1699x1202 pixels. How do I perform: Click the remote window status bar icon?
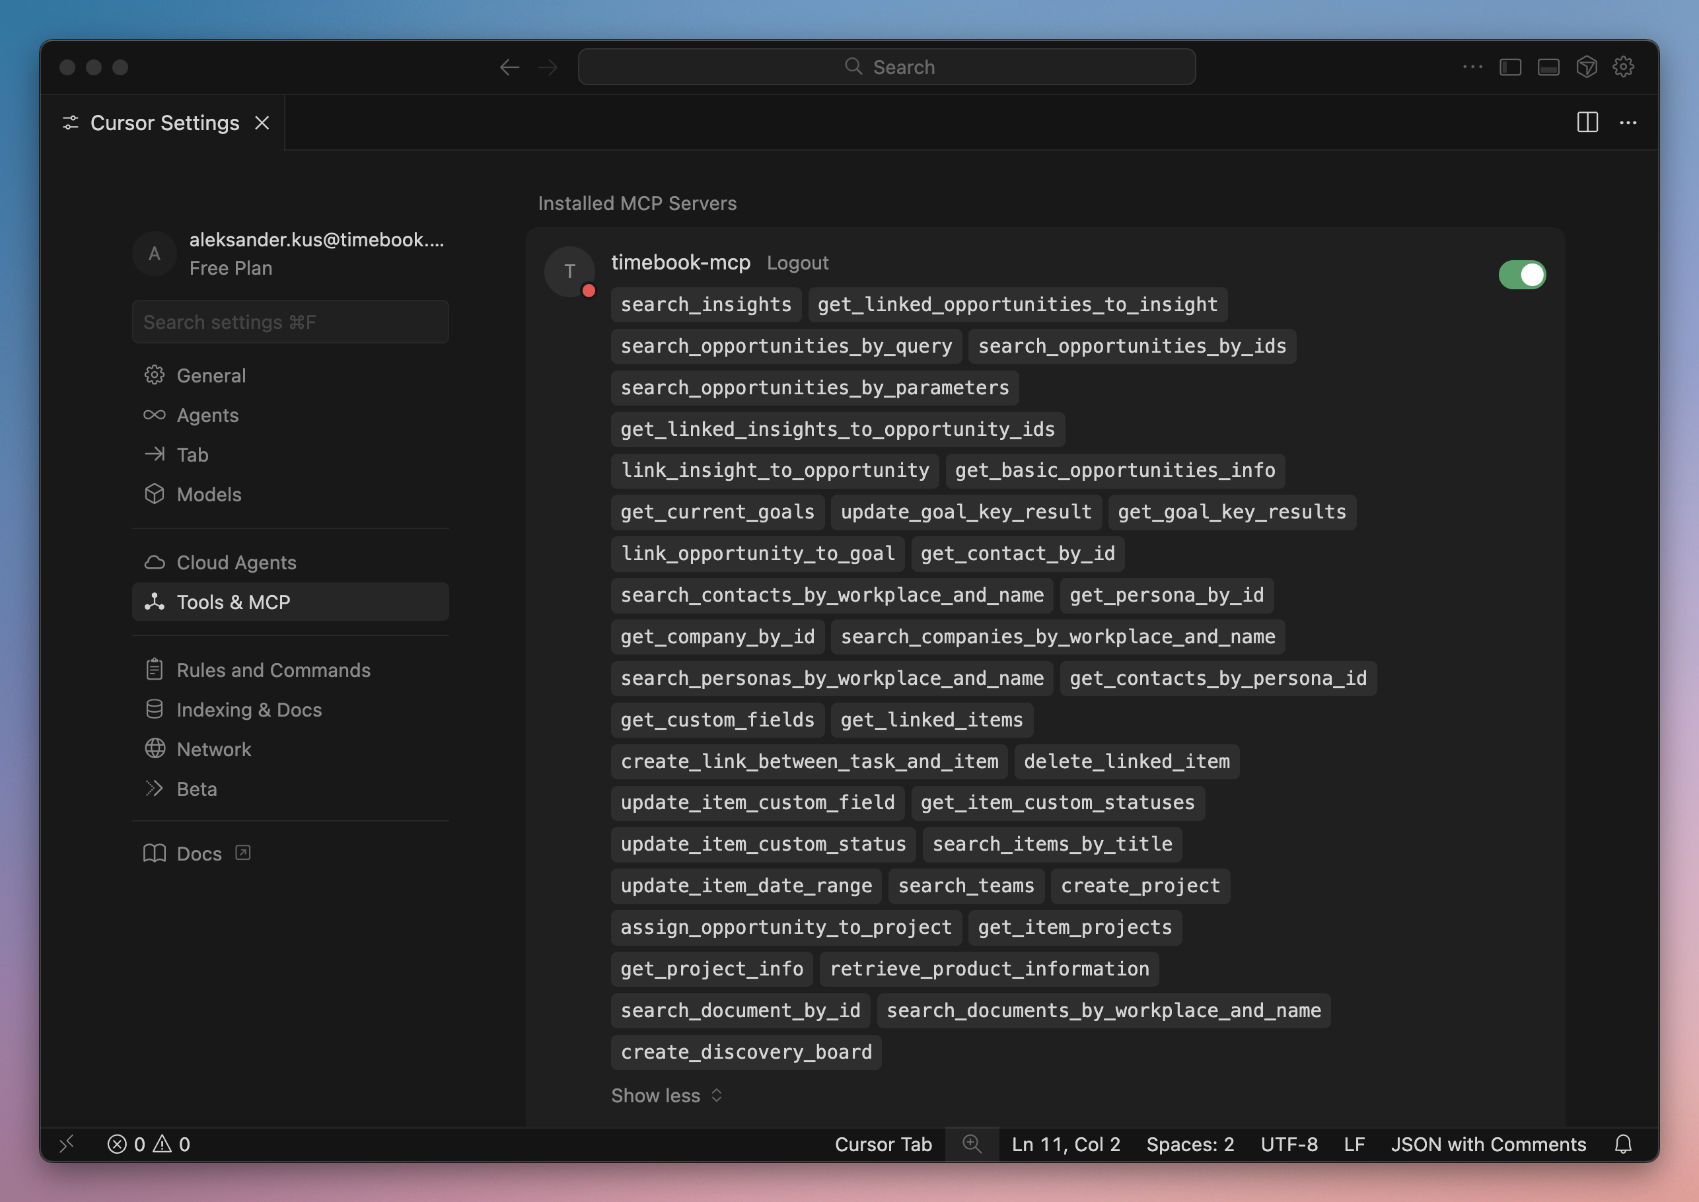[x=67, y=1145]
